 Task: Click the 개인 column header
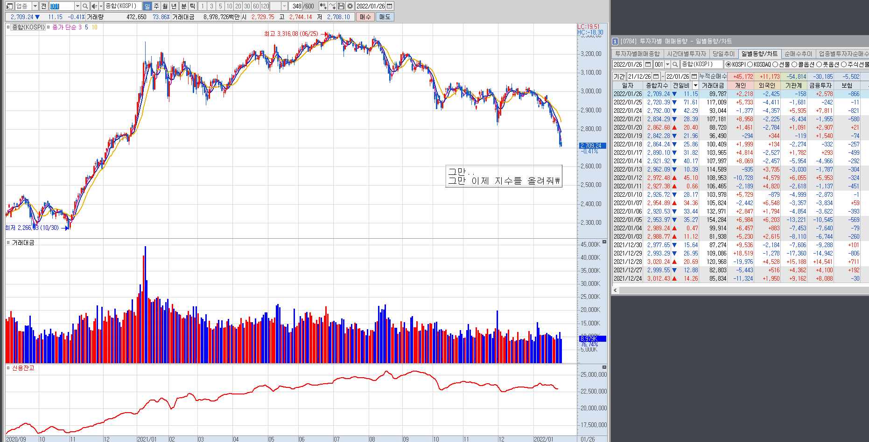coord(741,85)
